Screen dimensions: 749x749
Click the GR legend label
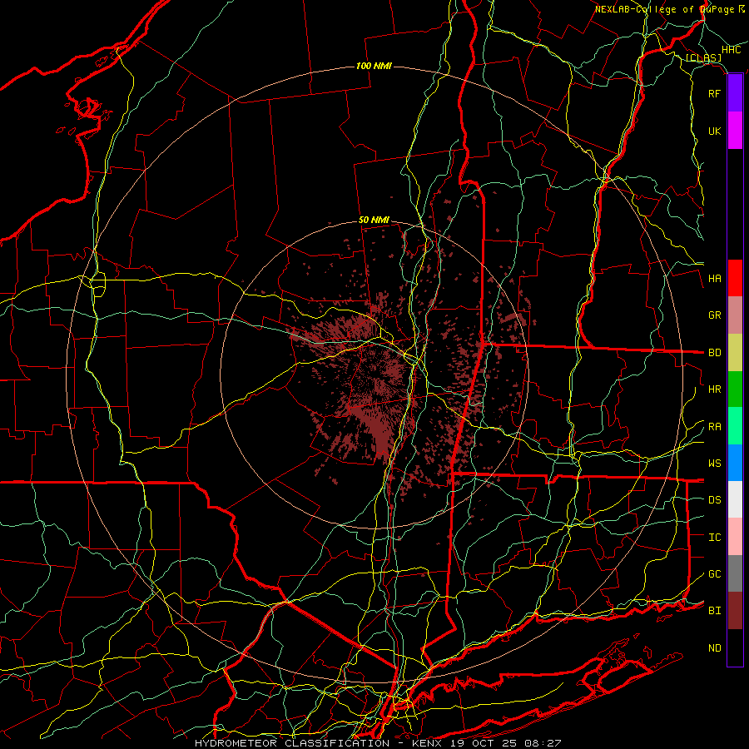coord(714,315)
